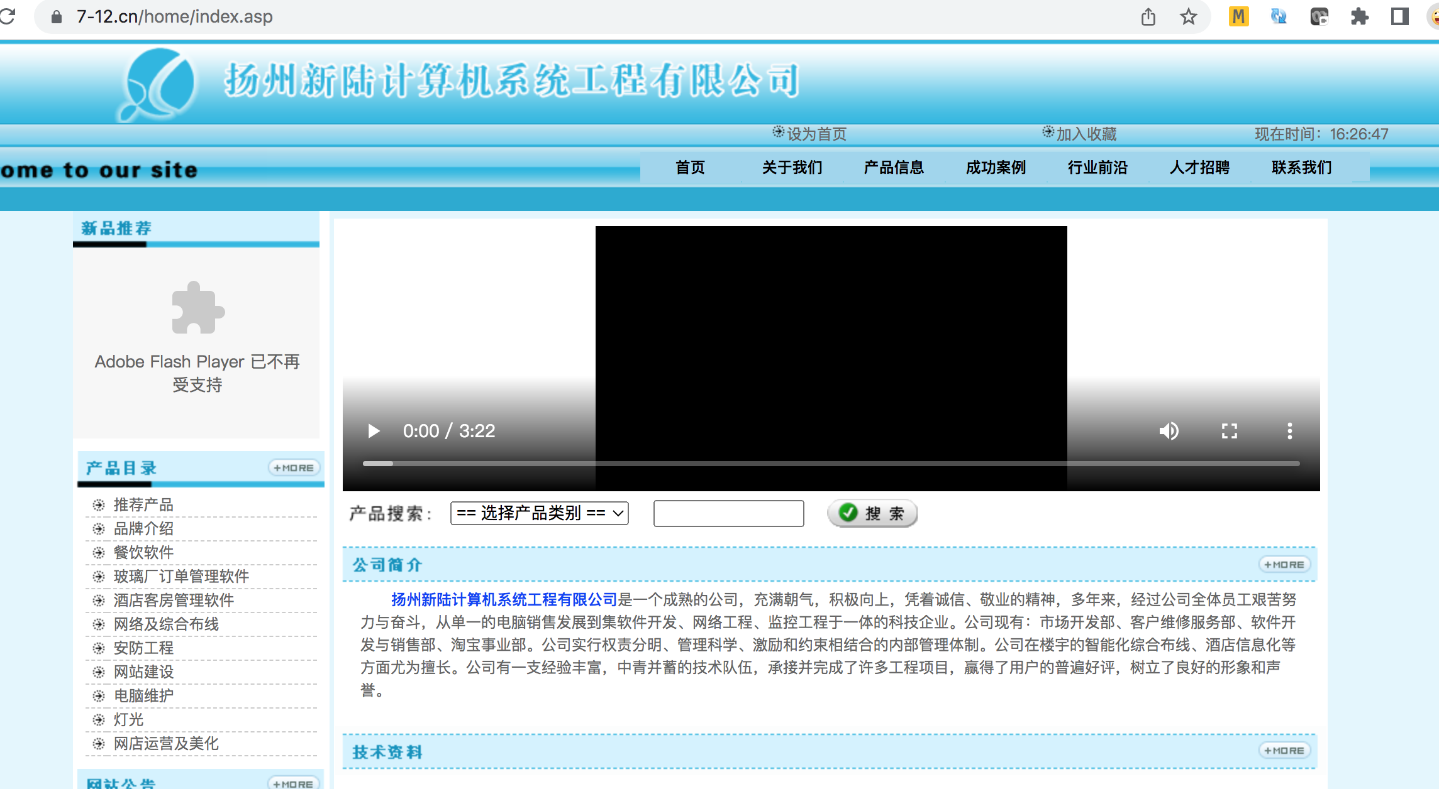Click the green 搜索 button
Viewport: 1439px width, 789px height.
coord(872,513)
